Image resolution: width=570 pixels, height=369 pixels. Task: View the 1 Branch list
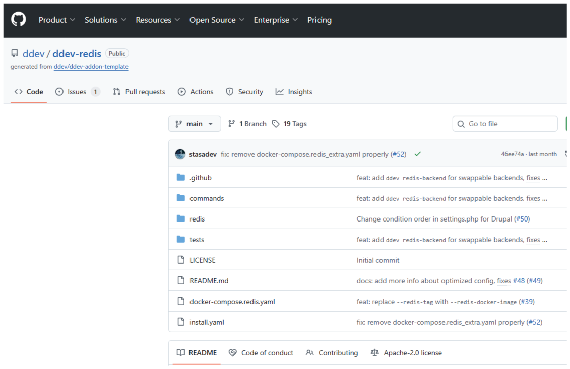[x=247, y=124]
